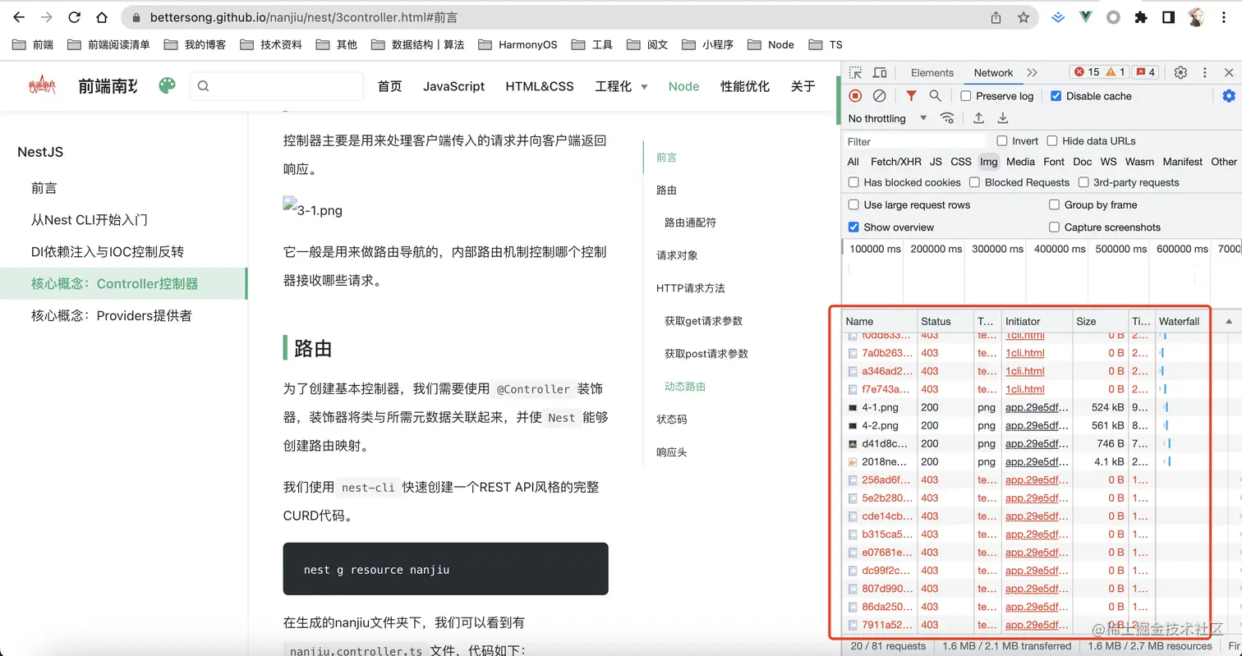The image size is (1242, 656).
Task: Click the share icon in address bar
Action: click(996, 16)
